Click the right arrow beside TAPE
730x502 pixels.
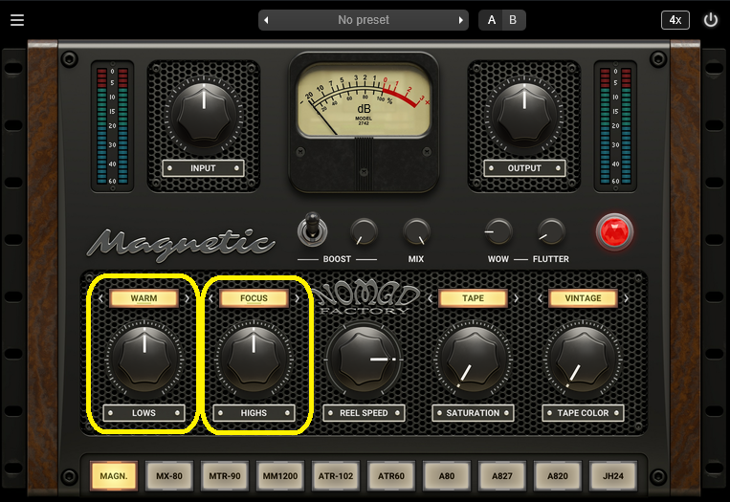(517, 298)
